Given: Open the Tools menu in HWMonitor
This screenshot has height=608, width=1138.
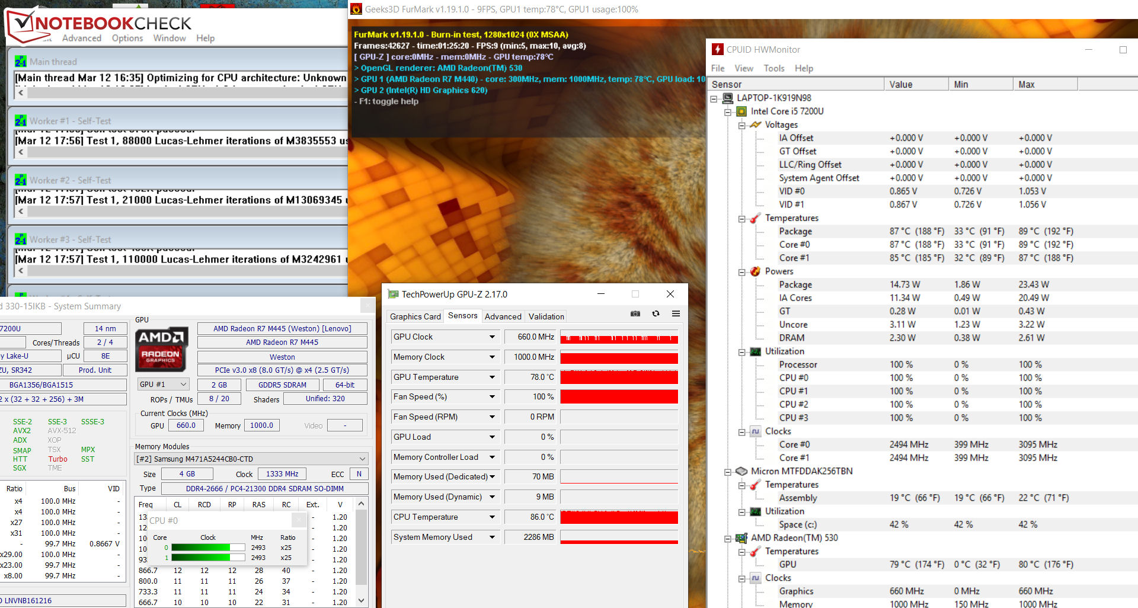Looking at the screenshot, I should 774,68.
